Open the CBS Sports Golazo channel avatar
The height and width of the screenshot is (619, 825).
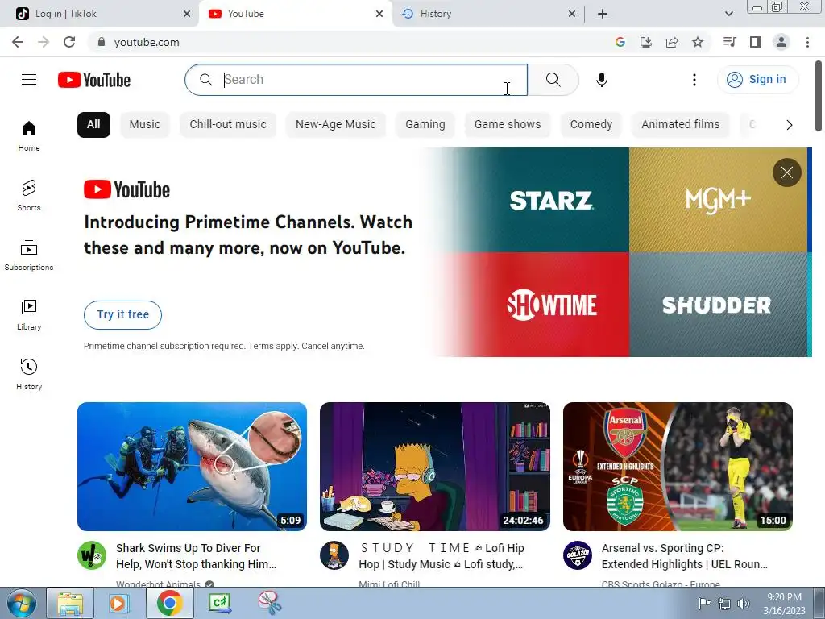pos(577,555)
